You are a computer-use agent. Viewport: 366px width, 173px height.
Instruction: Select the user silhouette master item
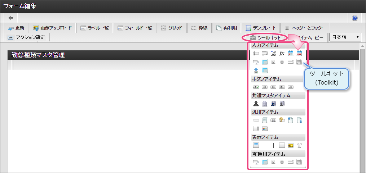point(256,103)
